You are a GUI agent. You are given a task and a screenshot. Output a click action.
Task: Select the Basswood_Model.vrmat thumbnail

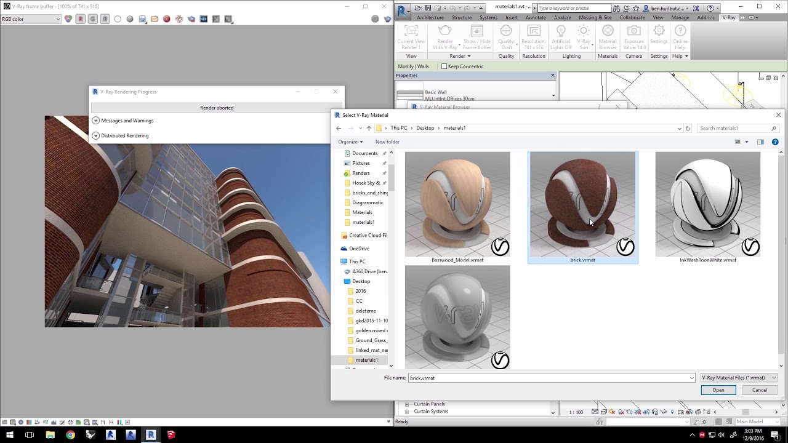pyautogui.click(x=457, y=207)
